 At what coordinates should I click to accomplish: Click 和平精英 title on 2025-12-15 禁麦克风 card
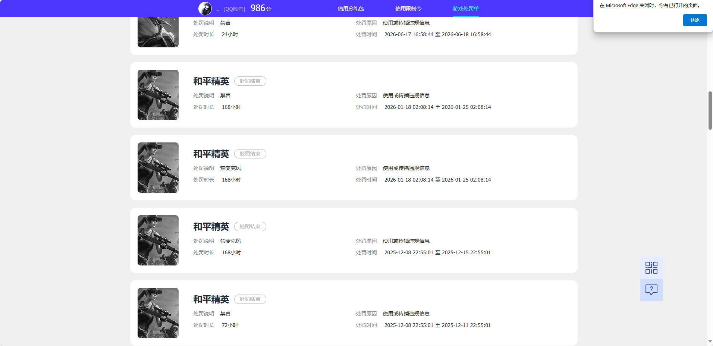[211, 227]
